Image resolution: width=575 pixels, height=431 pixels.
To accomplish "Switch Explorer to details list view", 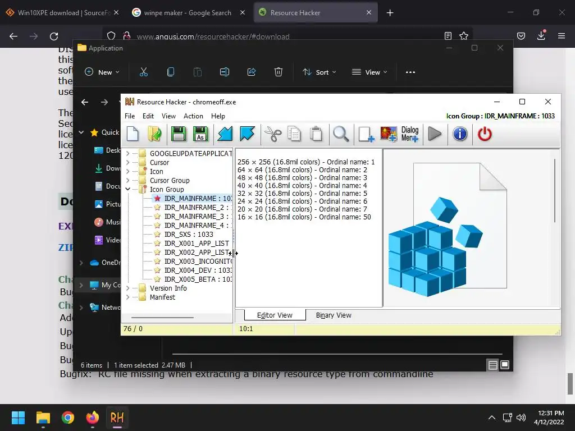I will pyautogui.click(x=492, y=365).
